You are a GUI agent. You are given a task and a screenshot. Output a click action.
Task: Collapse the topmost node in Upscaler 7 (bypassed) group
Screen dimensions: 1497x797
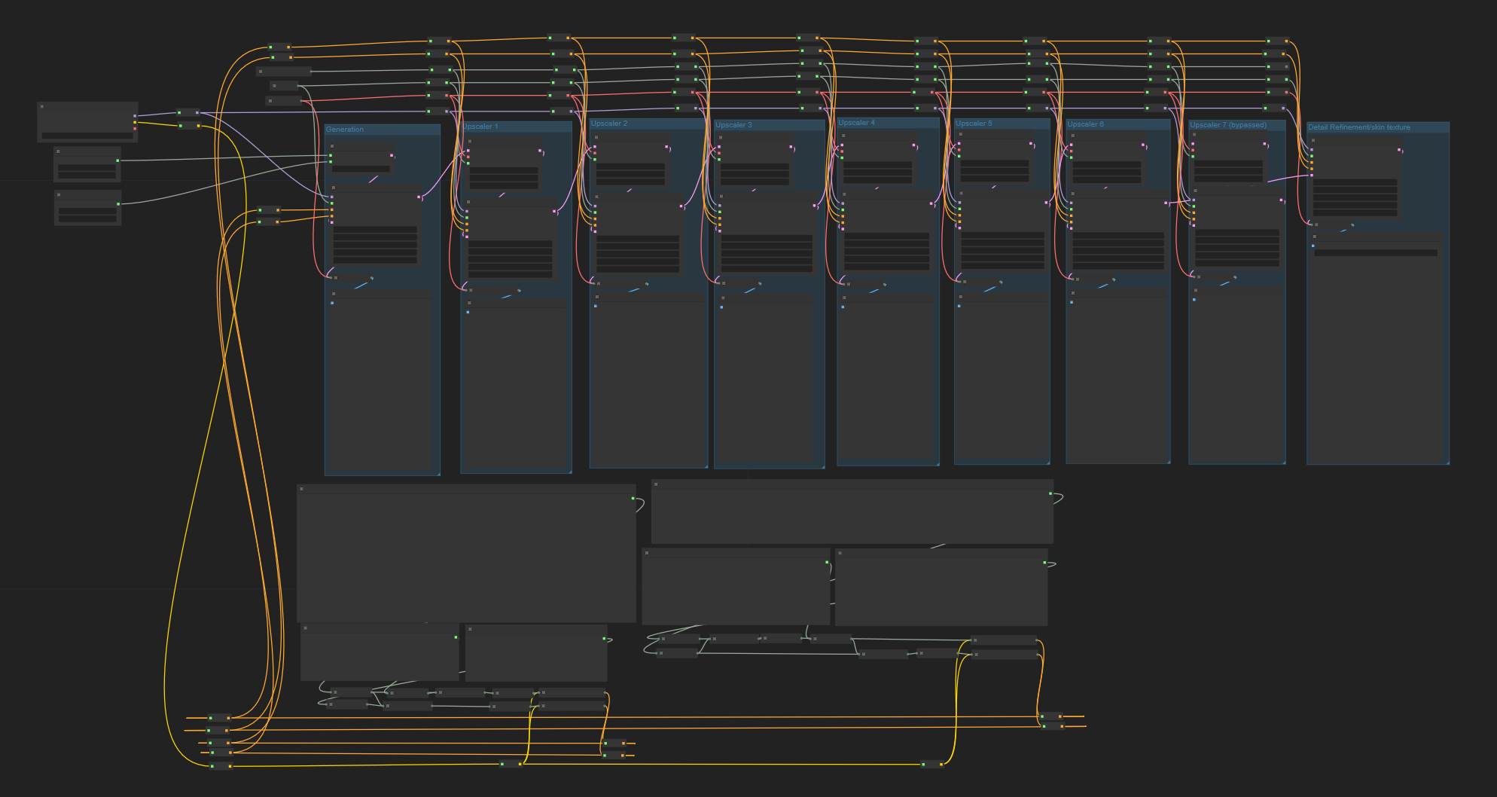point(1194,135)
